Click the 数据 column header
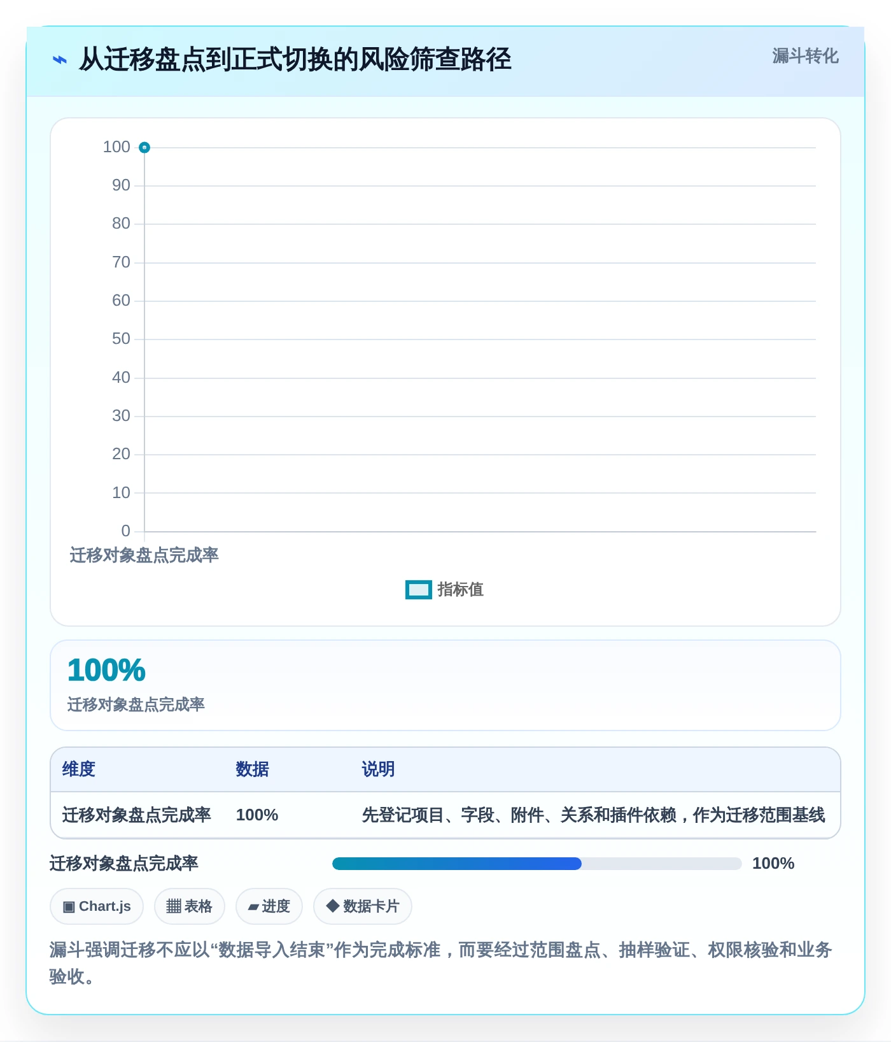This screenshot has width=891, height=1042. (x=253, y=769)
